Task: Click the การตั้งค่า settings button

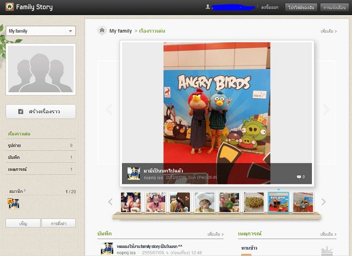Action: (x=59, y=223)
